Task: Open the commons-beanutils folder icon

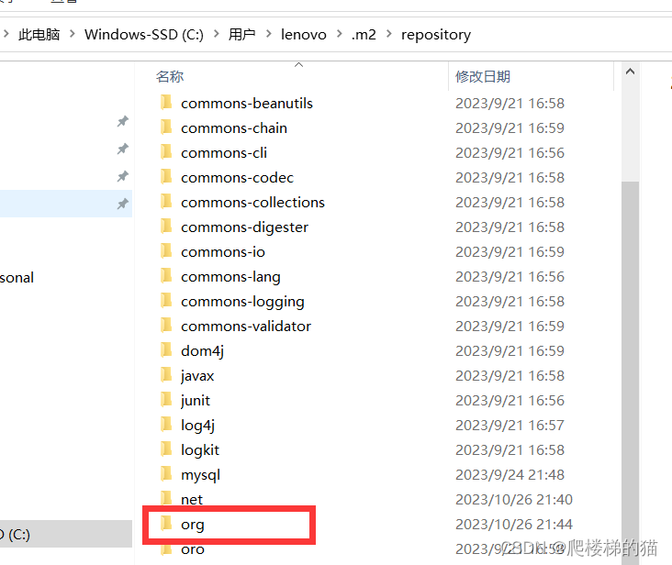Action: click(166, 103)
